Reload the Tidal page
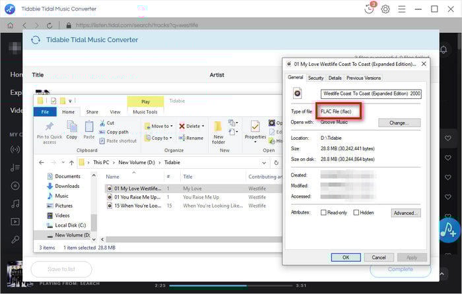 pyautogui.click(x=49, y=25)
